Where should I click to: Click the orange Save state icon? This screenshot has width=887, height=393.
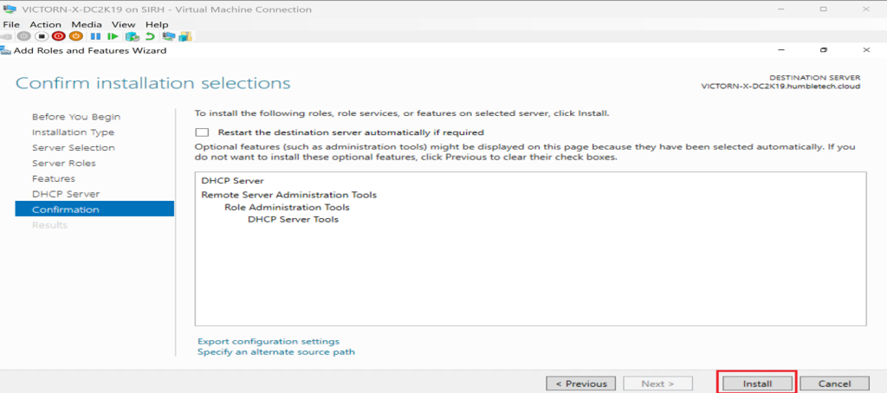click(x=75, y=36)
